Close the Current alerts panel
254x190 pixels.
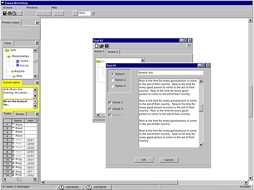pos(37,83)
